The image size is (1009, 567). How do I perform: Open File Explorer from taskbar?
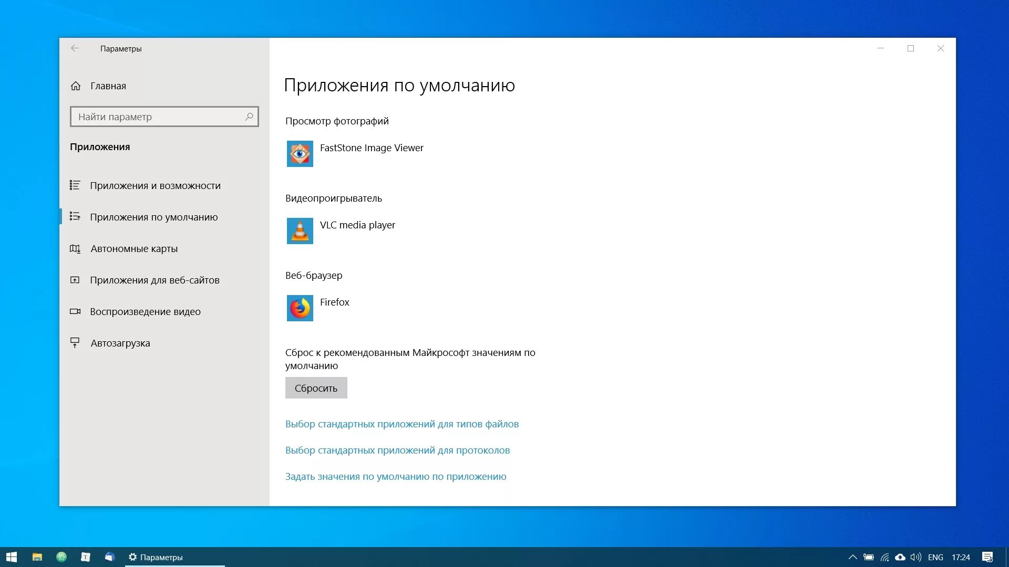coord(37,557)
